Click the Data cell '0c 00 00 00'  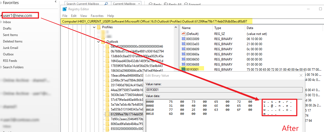[x=254, y=49]
